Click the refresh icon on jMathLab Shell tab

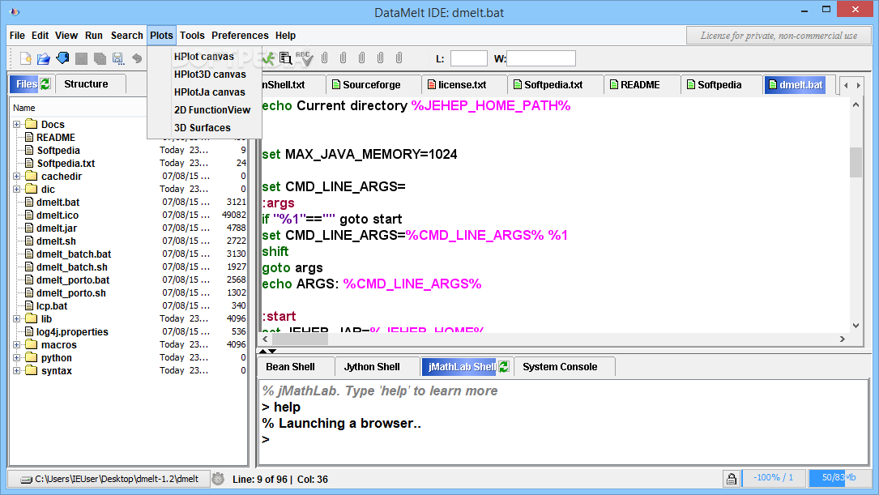504,367
